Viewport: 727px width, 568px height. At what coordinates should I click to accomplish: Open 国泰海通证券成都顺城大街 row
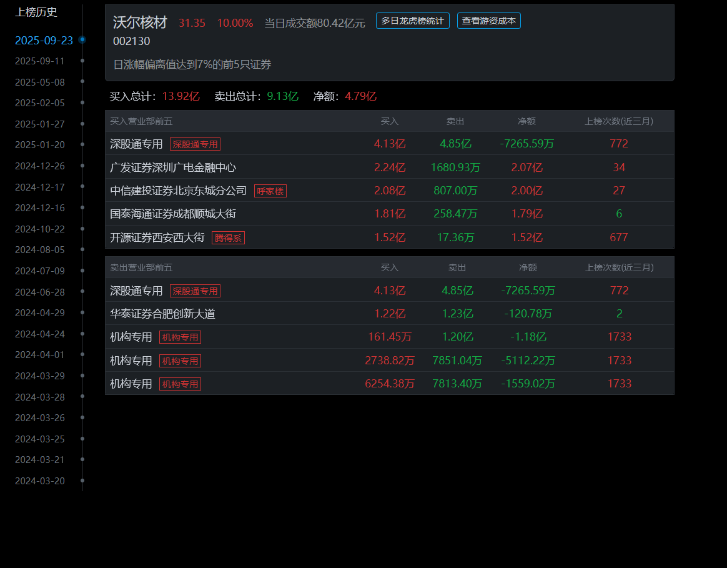pos(390,214)
